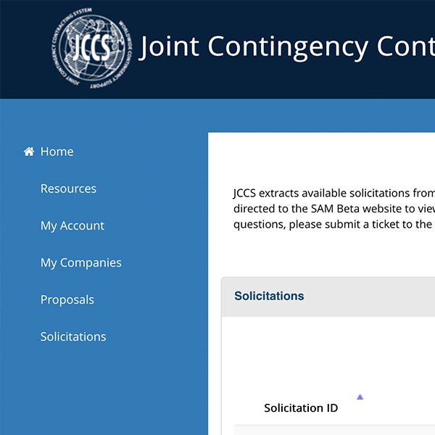Screen dimensions: 435x435
Task: Sort by the Solicitation ID triangle arrow
Action: (x=360, y=397)
